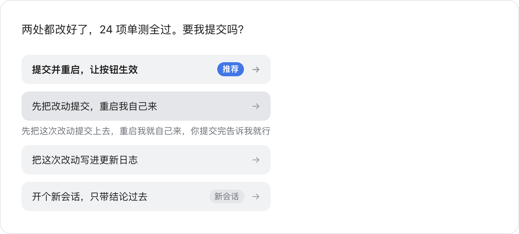Screen dimensions: 519x234
Task: Click the arrow icon beside 提交并重启 option
Action: point(256,70)
